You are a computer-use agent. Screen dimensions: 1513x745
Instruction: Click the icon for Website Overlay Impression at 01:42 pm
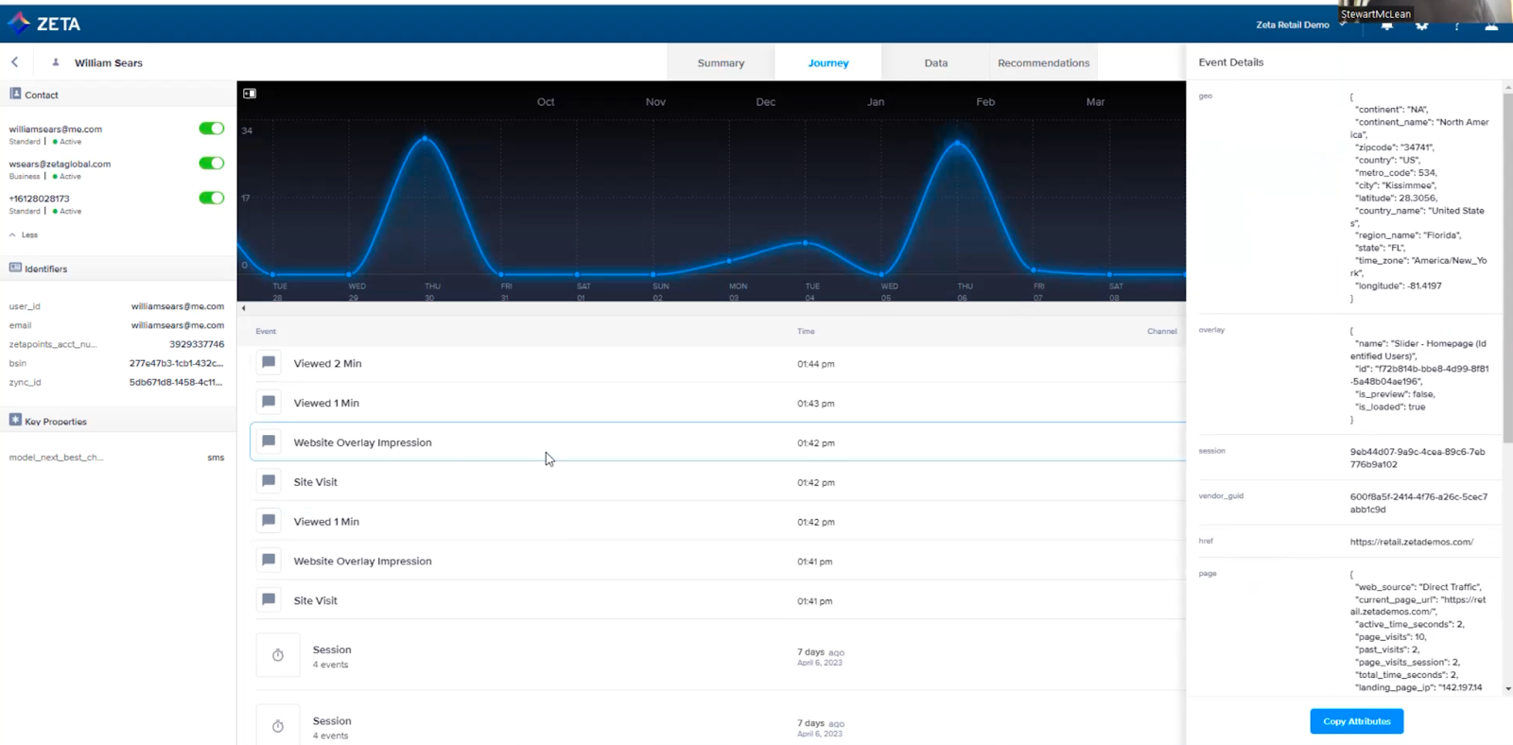click(269, 442)
